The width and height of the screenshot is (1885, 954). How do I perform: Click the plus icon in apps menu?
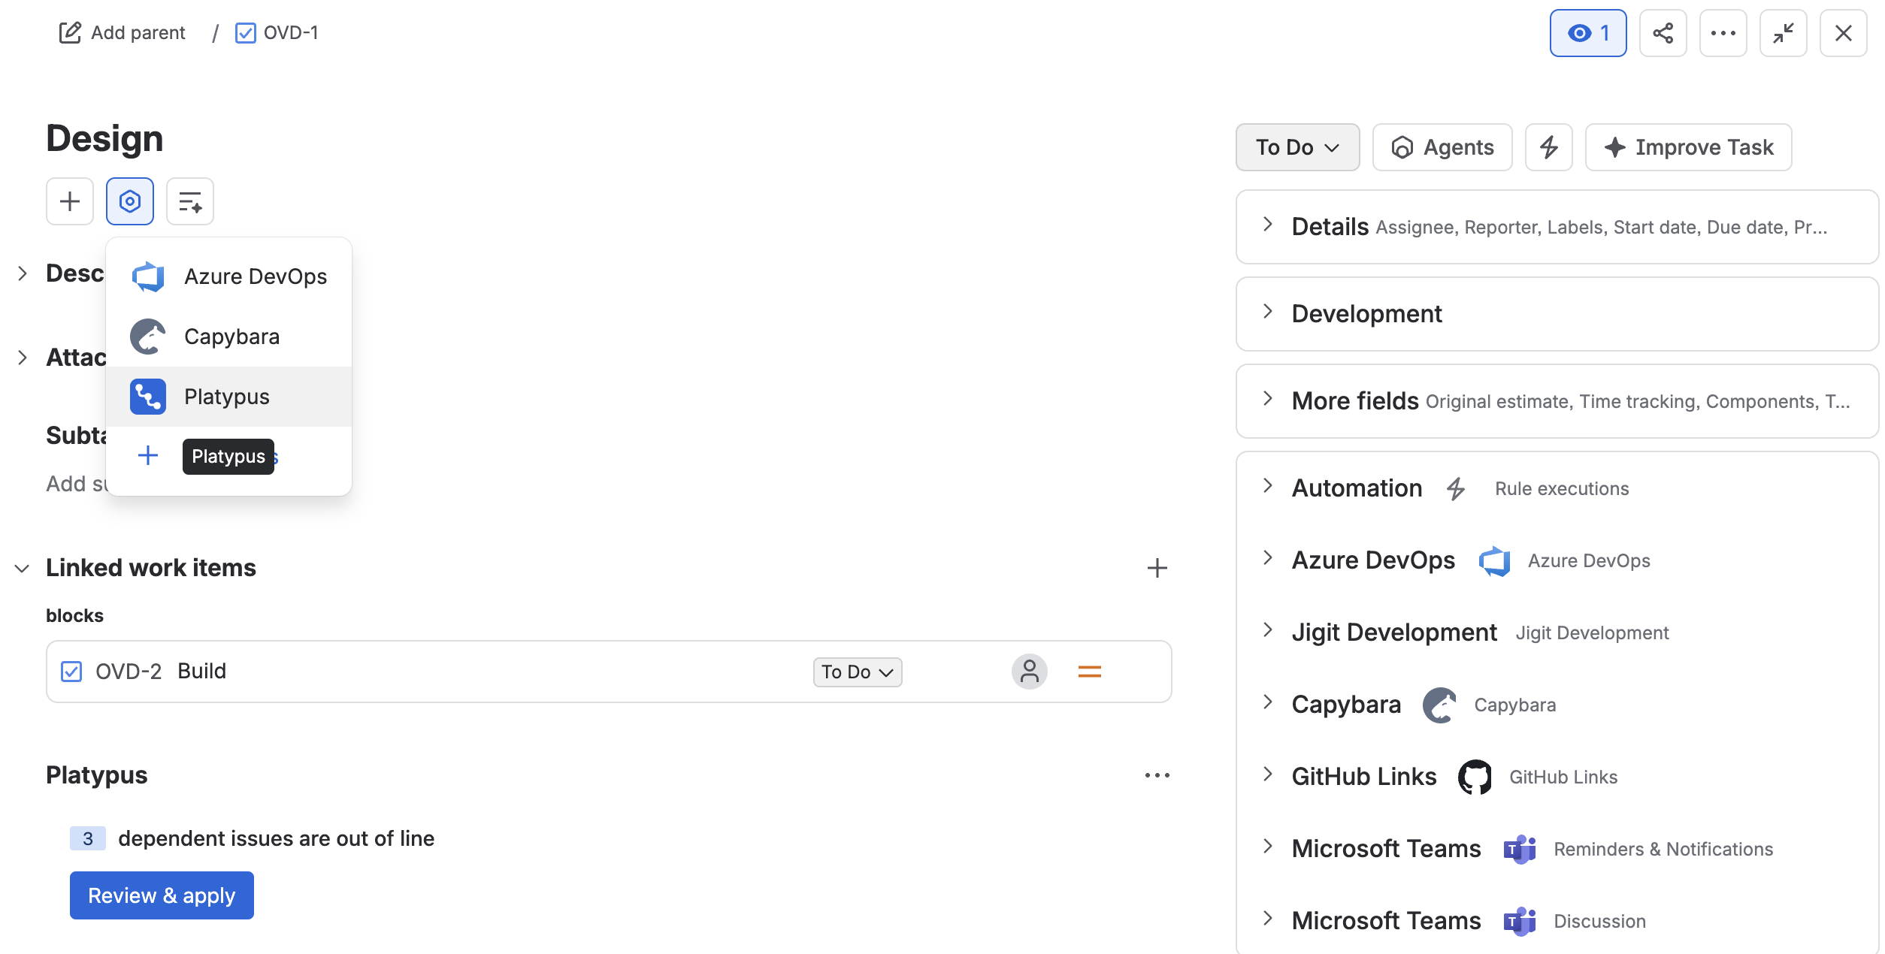pyautogui.click(x=148, y=455)
